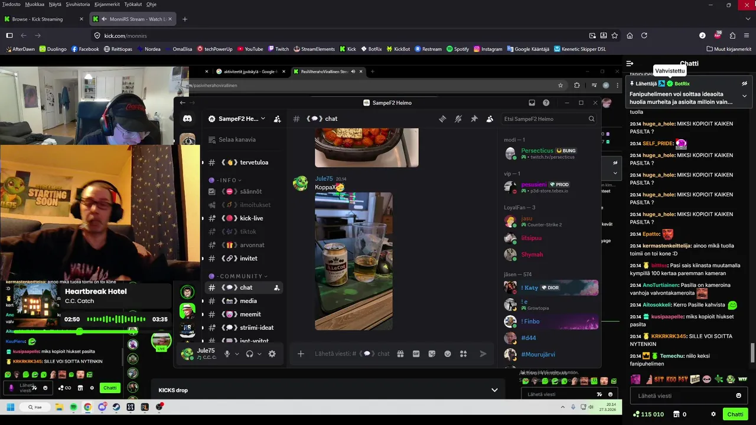The height and width of the screenshot is (425, 756).
Task: Open Discord threads icon in chat header
Action: pyautogui.click(x=442, y=119)
